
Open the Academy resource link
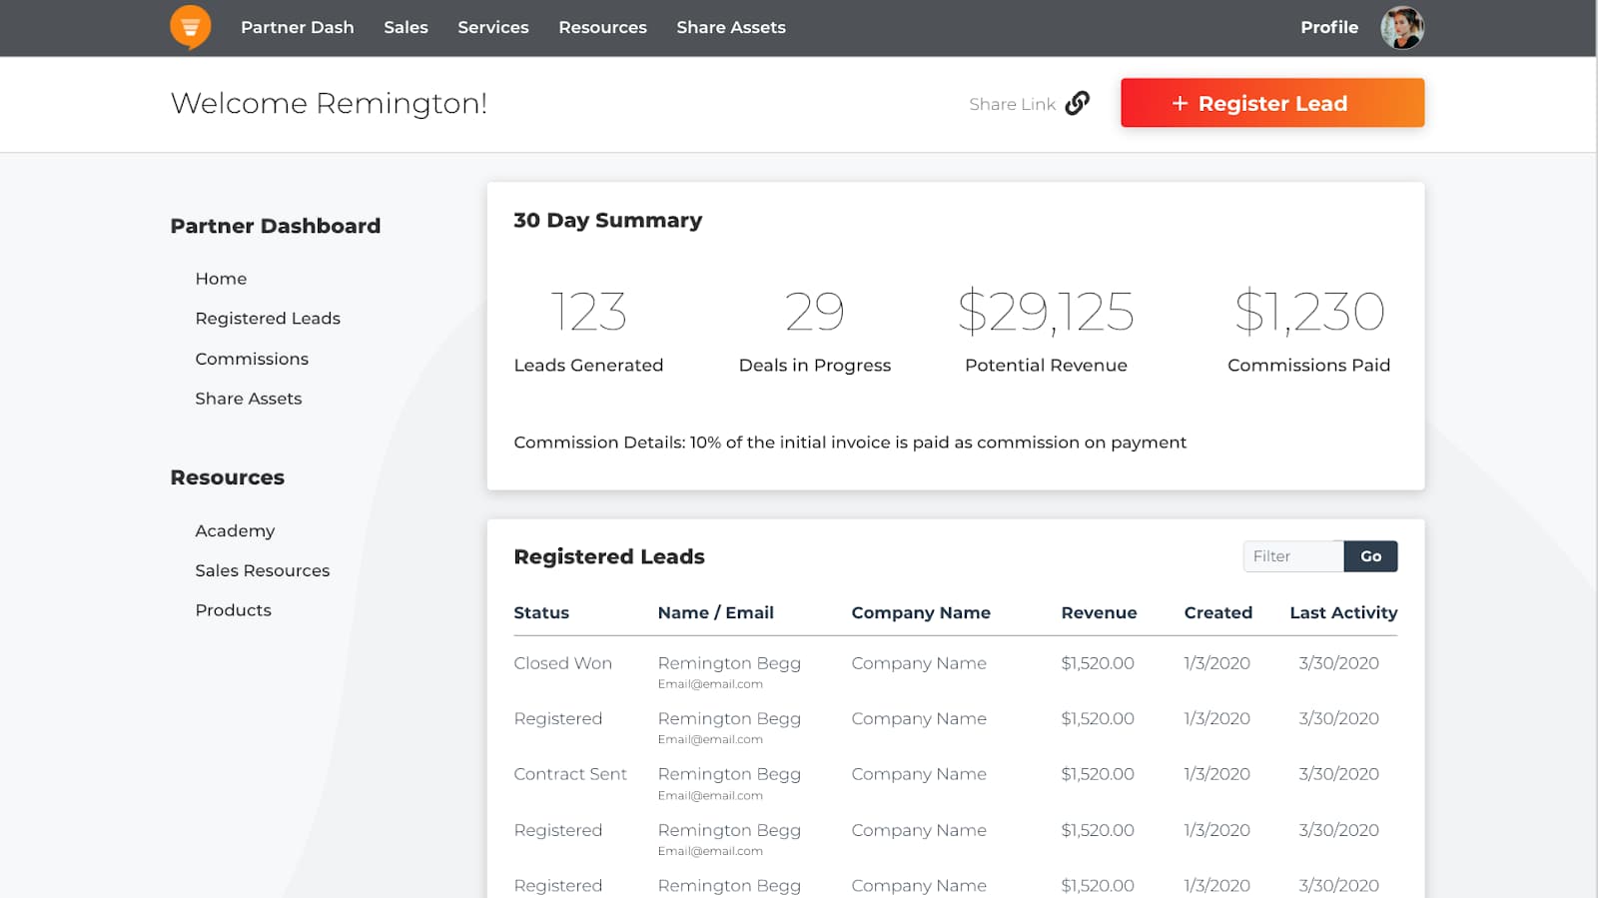tap(235, 530)
